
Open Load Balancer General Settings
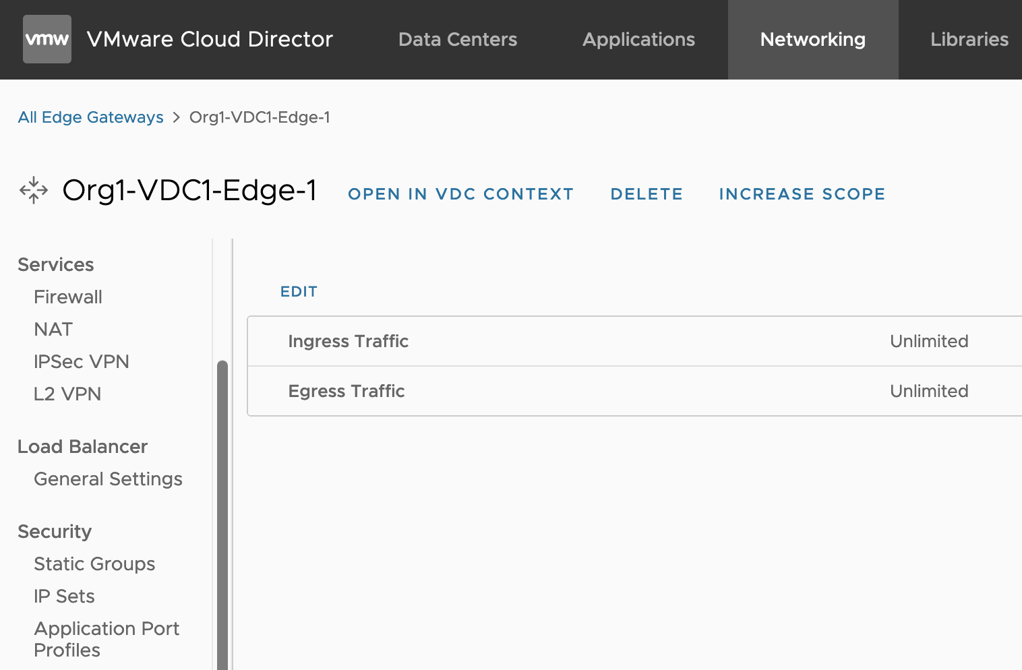(108, 479)
